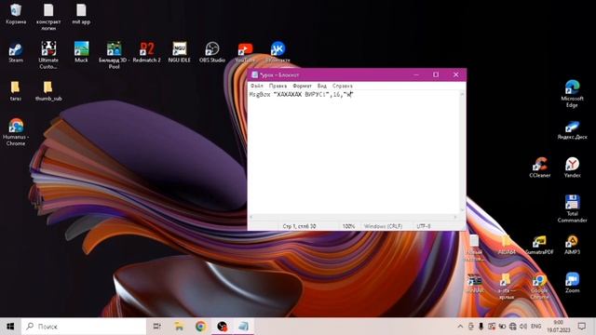Image resolution: width=596 pixels, height=335 pixels.
Task: Select the ВКонтакте desktop shortcut
Action: point(278,52)
